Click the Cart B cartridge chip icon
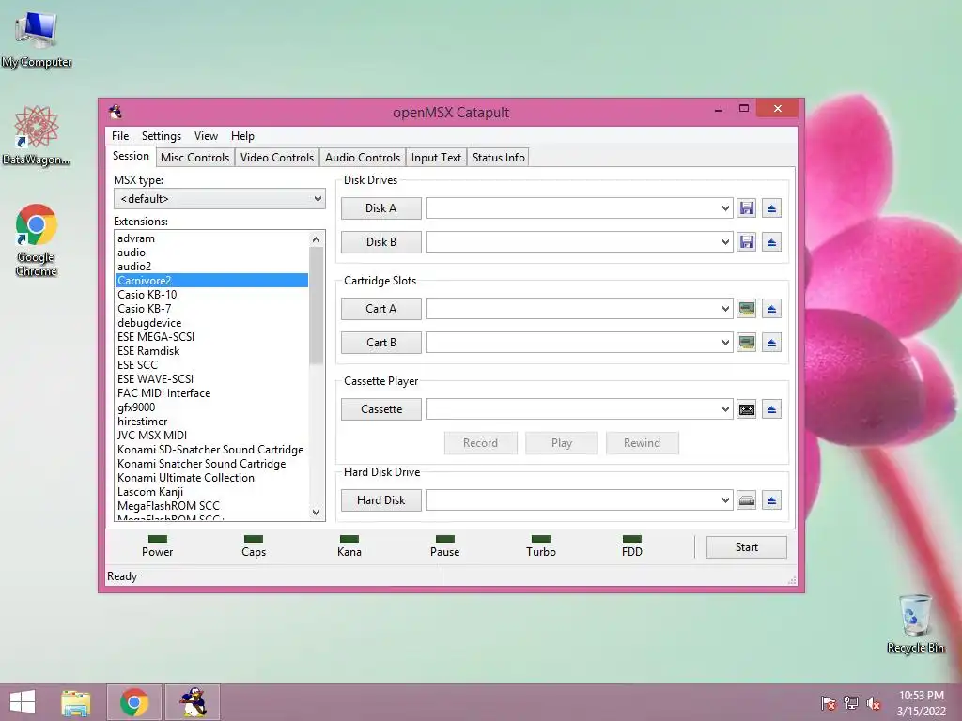The image size is (962, 721). pos(746,343)
